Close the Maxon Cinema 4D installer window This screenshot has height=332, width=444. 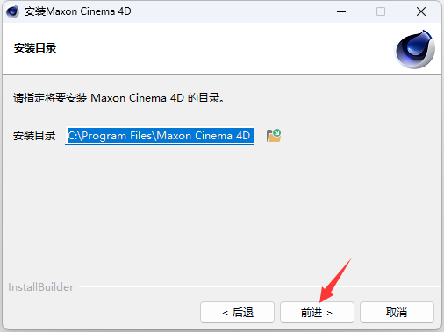point(421,11)
